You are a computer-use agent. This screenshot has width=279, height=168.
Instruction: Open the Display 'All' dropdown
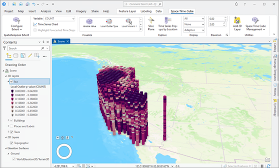point(194,19)
